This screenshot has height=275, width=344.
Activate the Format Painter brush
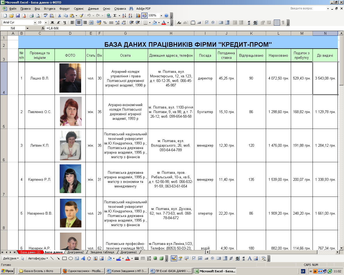81,16
